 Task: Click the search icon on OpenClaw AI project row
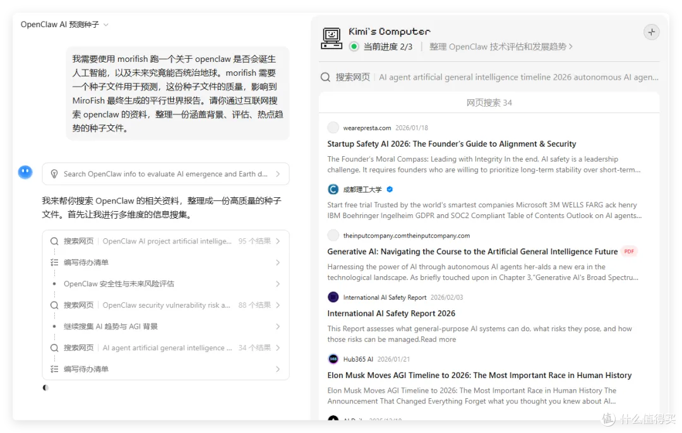pyautogui.click(x=54, y=241)
